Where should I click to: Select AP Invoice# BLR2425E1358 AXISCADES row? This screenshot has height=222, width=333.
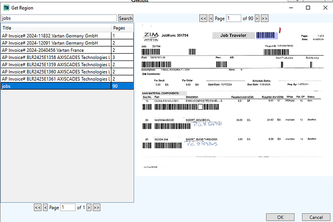point(67,58)
